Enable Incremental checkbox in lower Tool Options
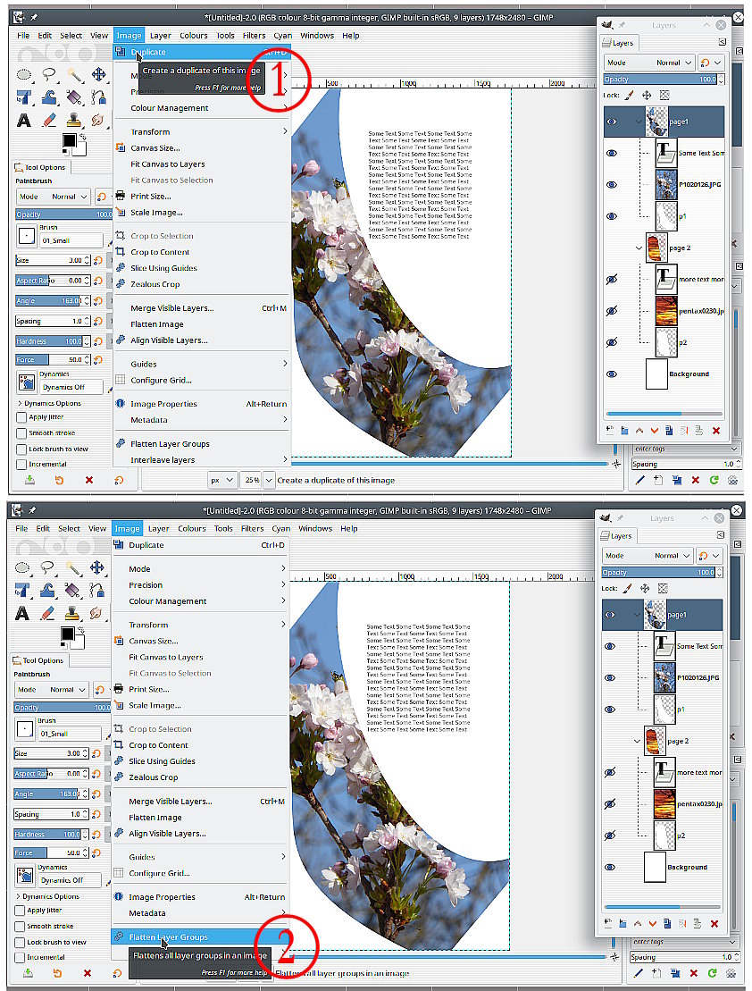Screen dimensions: 752x991 [x=20, y=958]
